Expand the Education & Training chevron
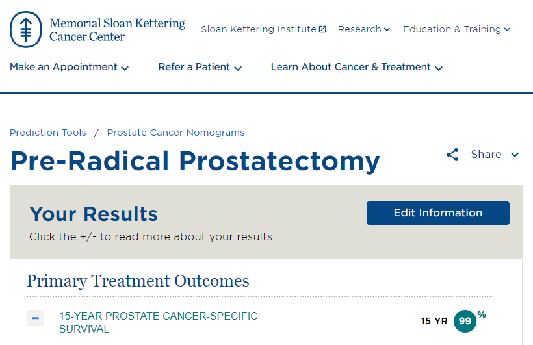The width and height of the screenshot is (533, 345). click(x=507, y=29)
